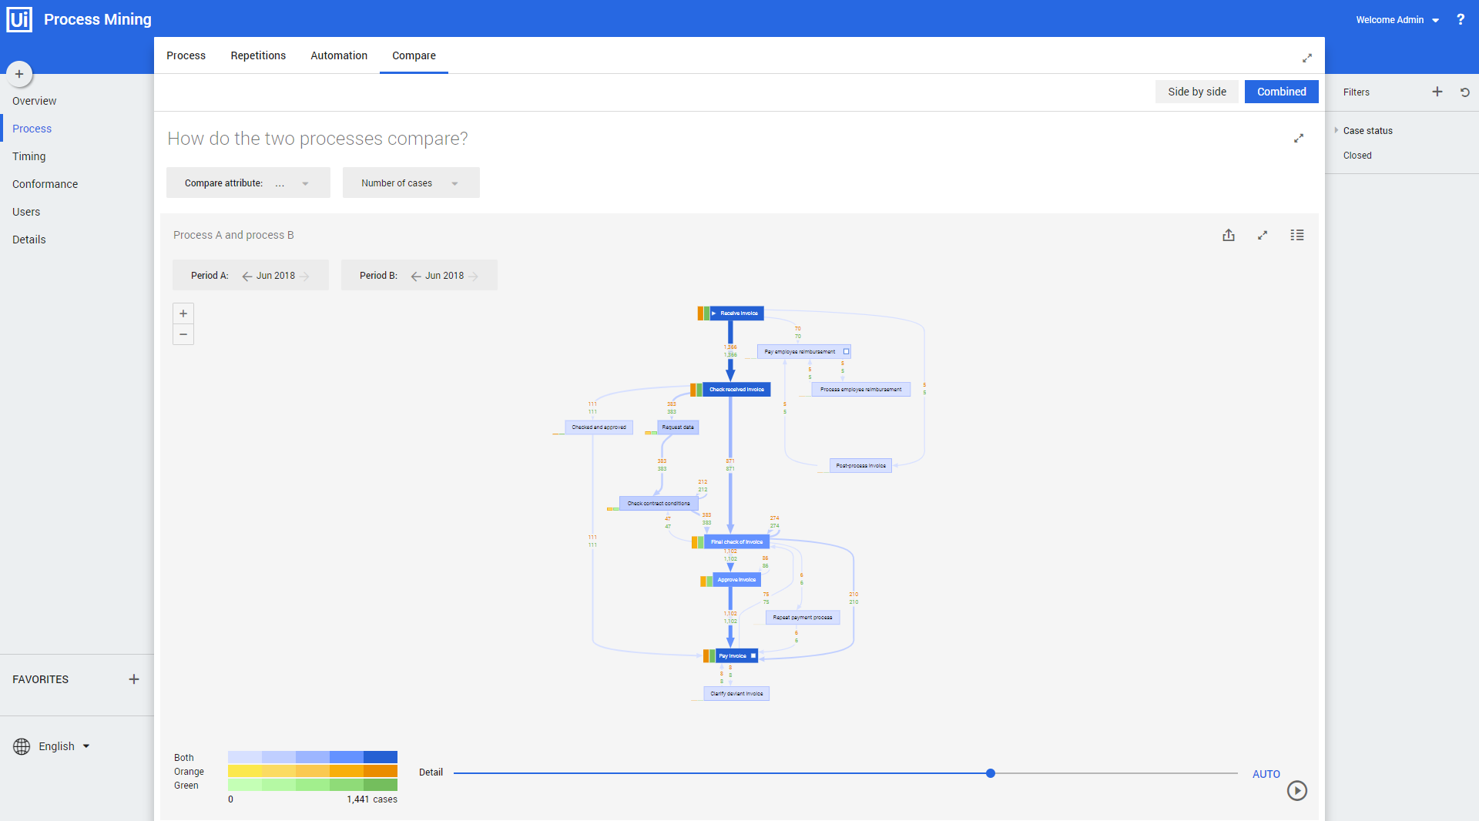Click Period A next month arrow
Image resolution: width=1479 pixels, height=821 pixels.
tap(305, 276)
